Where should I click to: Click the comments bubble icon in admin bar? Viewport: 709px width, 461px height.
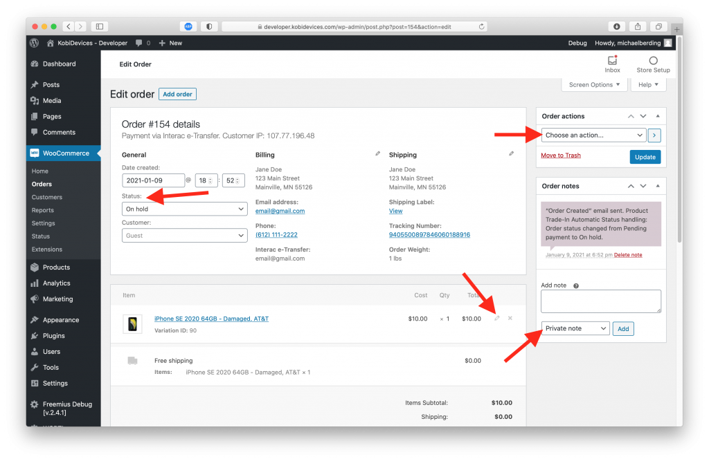point(139,43)
